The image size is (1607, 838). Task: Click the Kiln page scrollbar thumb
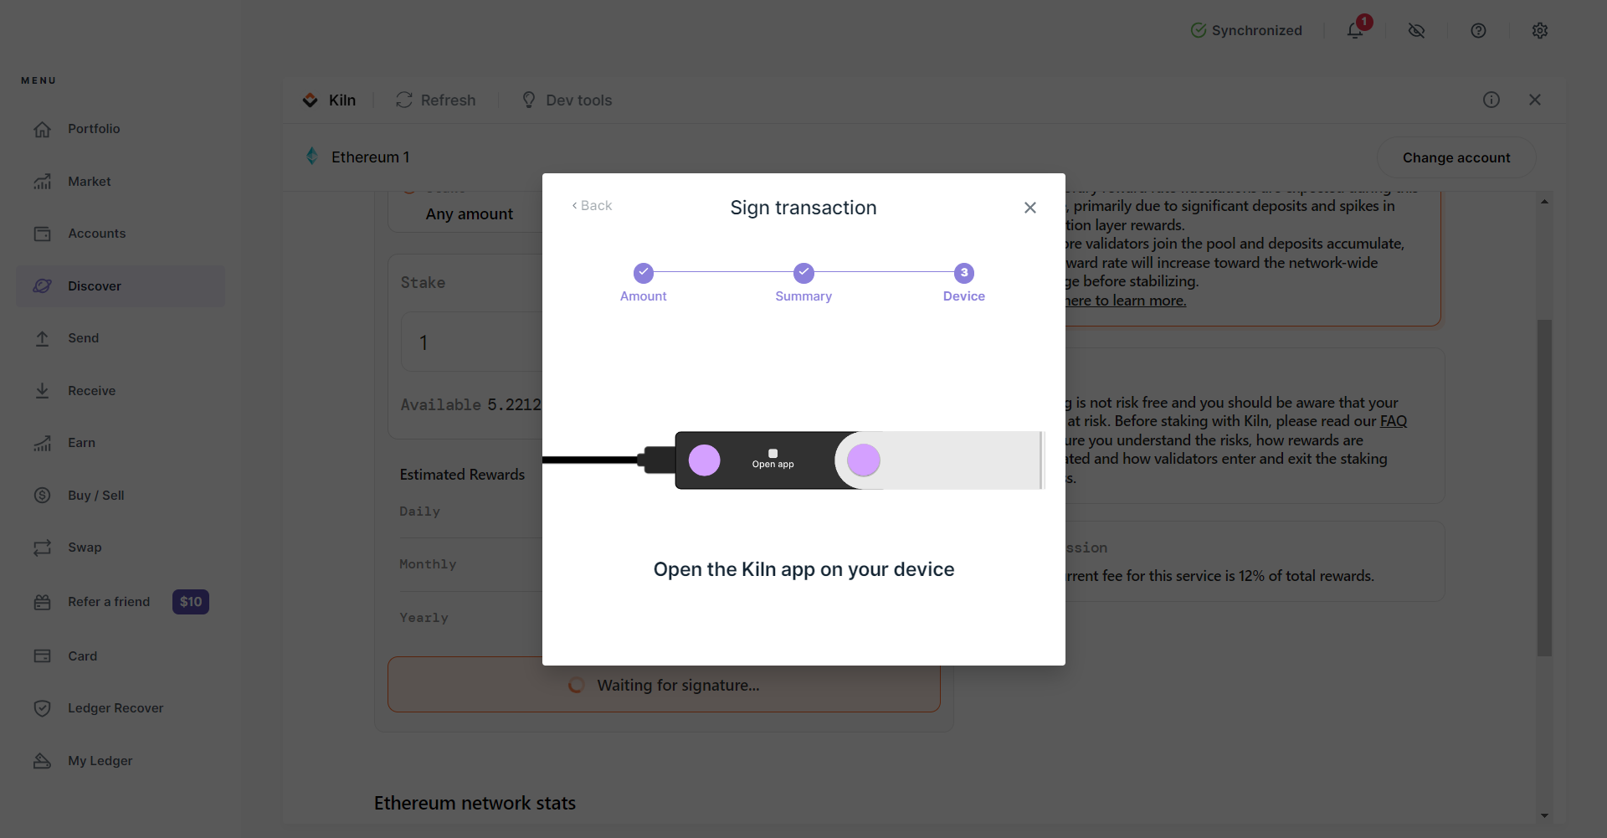coord(1544,488)
